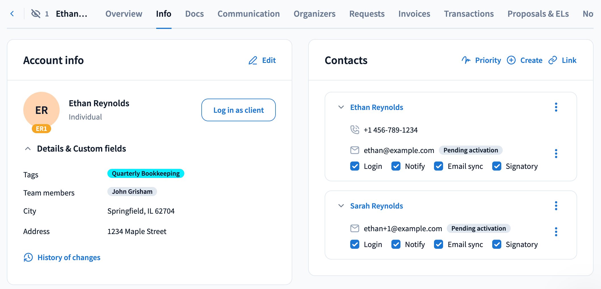Click the back arrow icon
601x289 pixels.
12,14
